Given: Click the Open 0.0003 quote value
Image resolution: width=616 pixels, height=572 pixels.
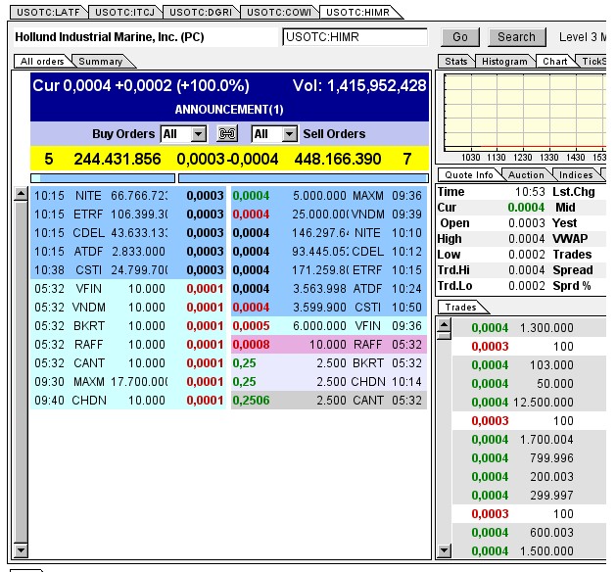Looking at the screenshot, I should (527, 223).
